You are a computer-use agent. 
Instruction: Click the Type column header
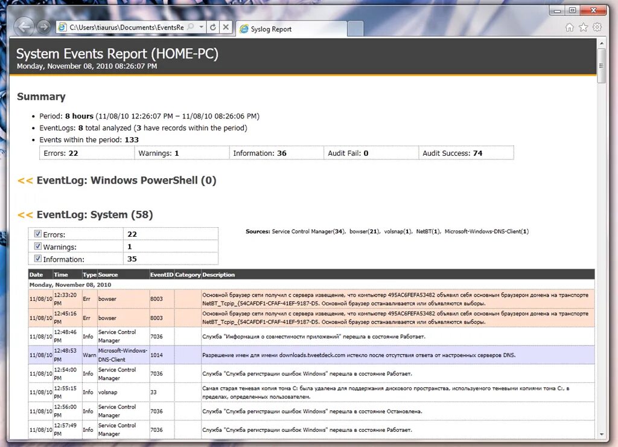(89, 275)
